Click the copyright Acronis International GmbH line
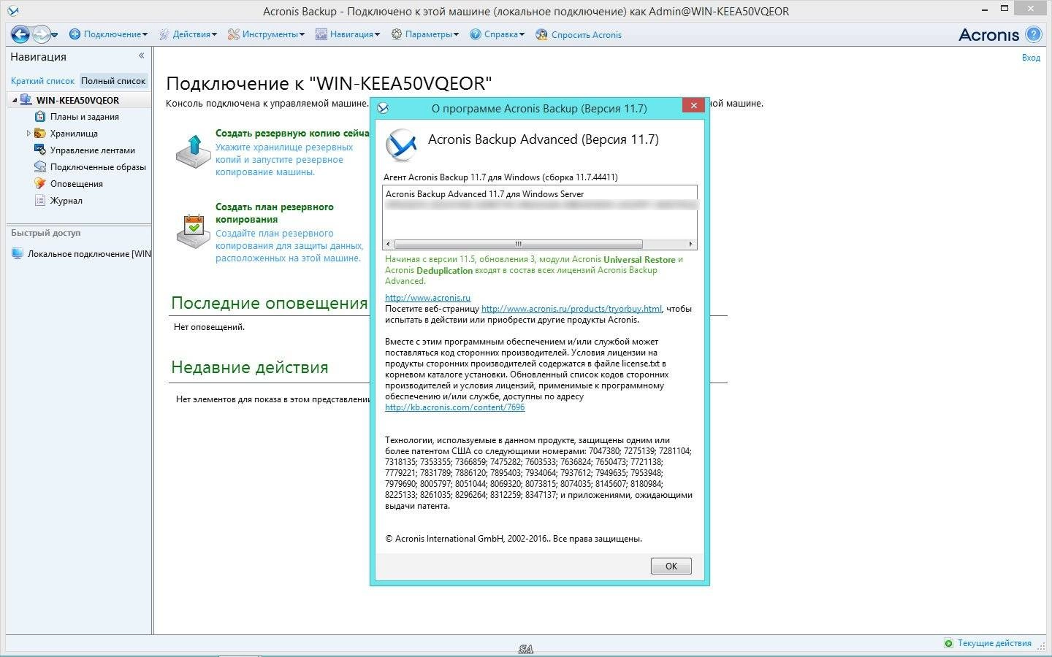This screenshot has height=657, width=1052. click(x=514, y=539)
